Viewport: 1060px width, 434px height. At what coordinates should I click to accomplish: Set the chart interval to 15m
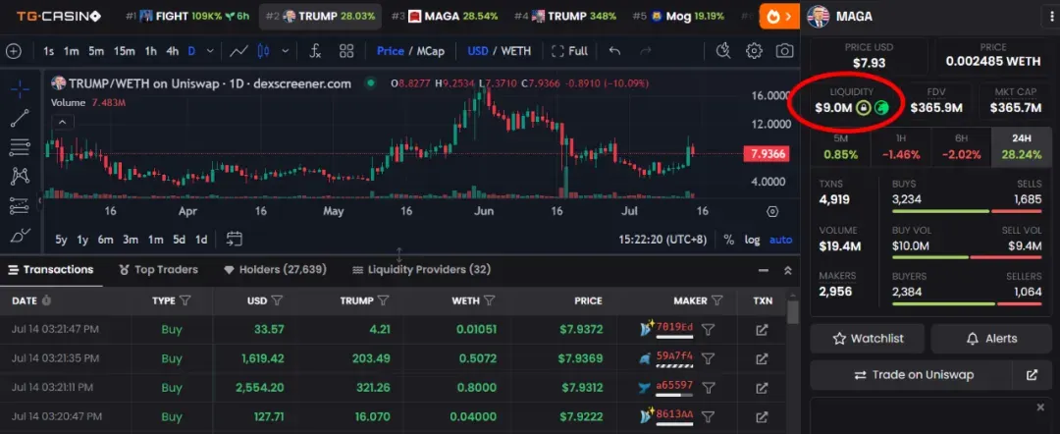tap(124, 51)
